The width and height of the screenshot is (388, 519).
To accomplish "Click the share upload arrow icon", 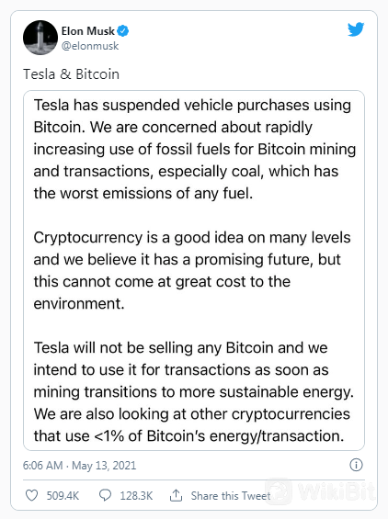I will (x=176, y=495).
